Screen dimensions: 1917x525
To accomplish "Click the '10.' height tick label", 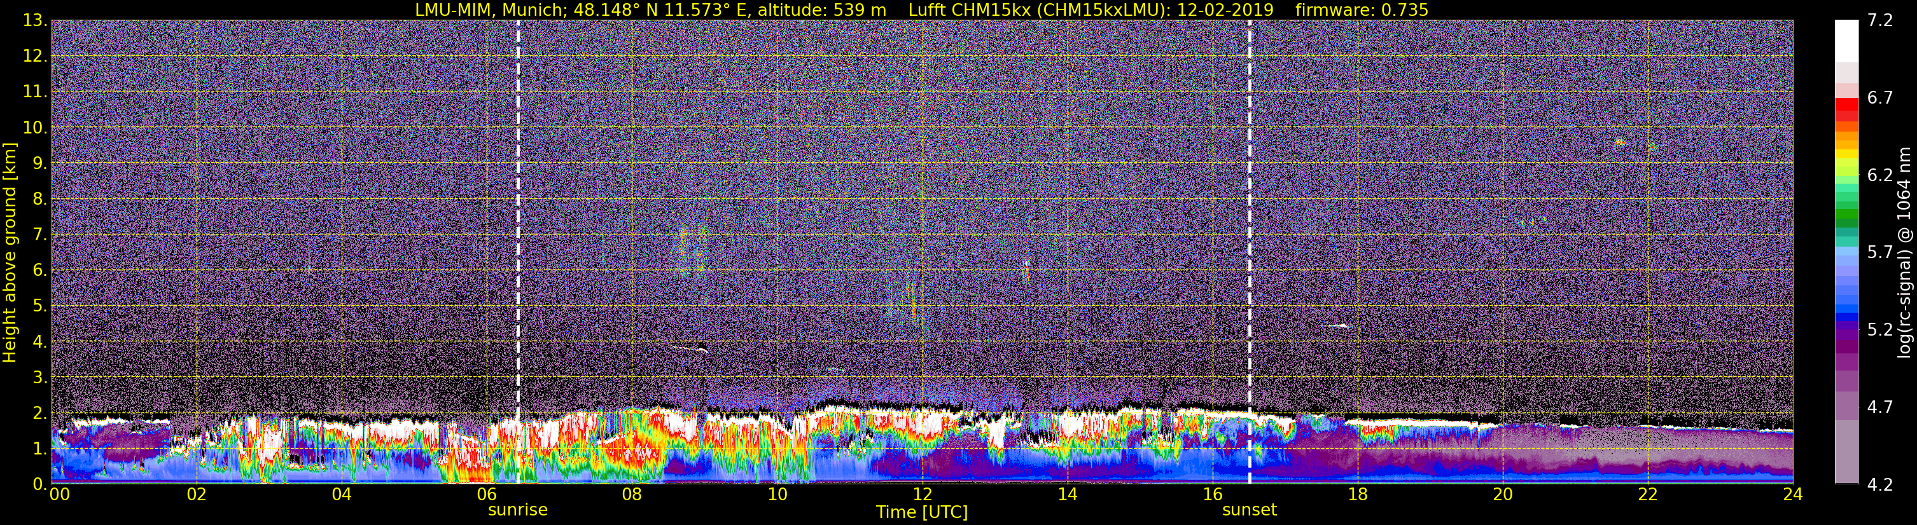I will click(35, 127).
